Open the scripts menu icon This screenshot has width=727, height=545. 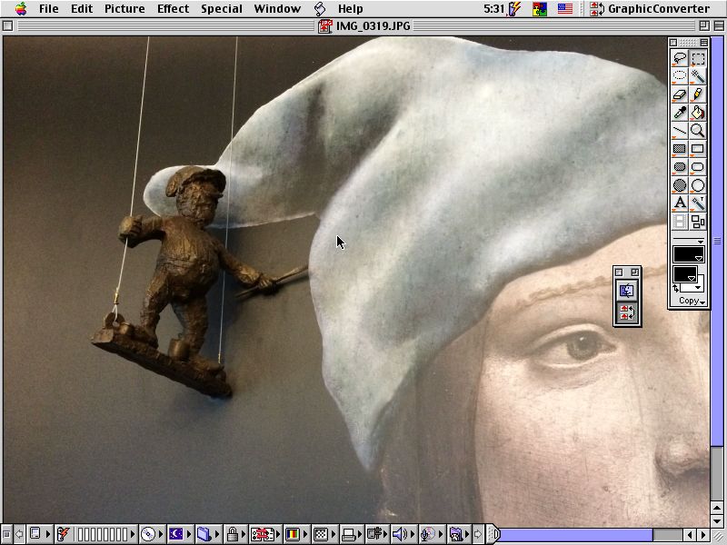click(320, 8)
